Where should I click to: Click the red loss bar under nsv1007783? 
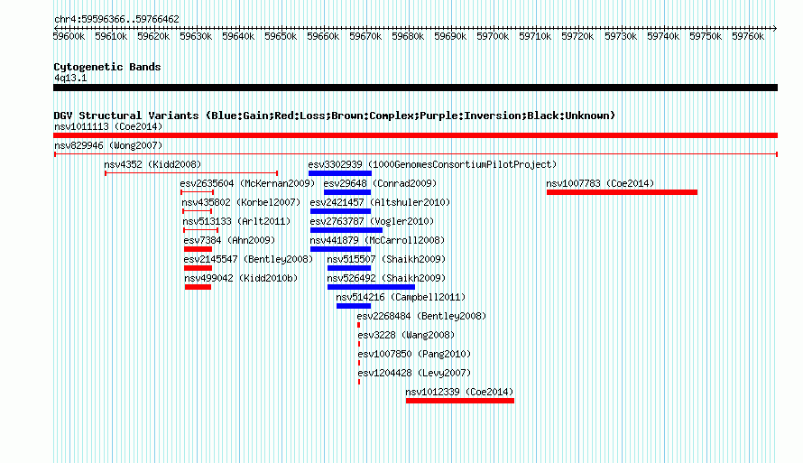tap(622, 192)
